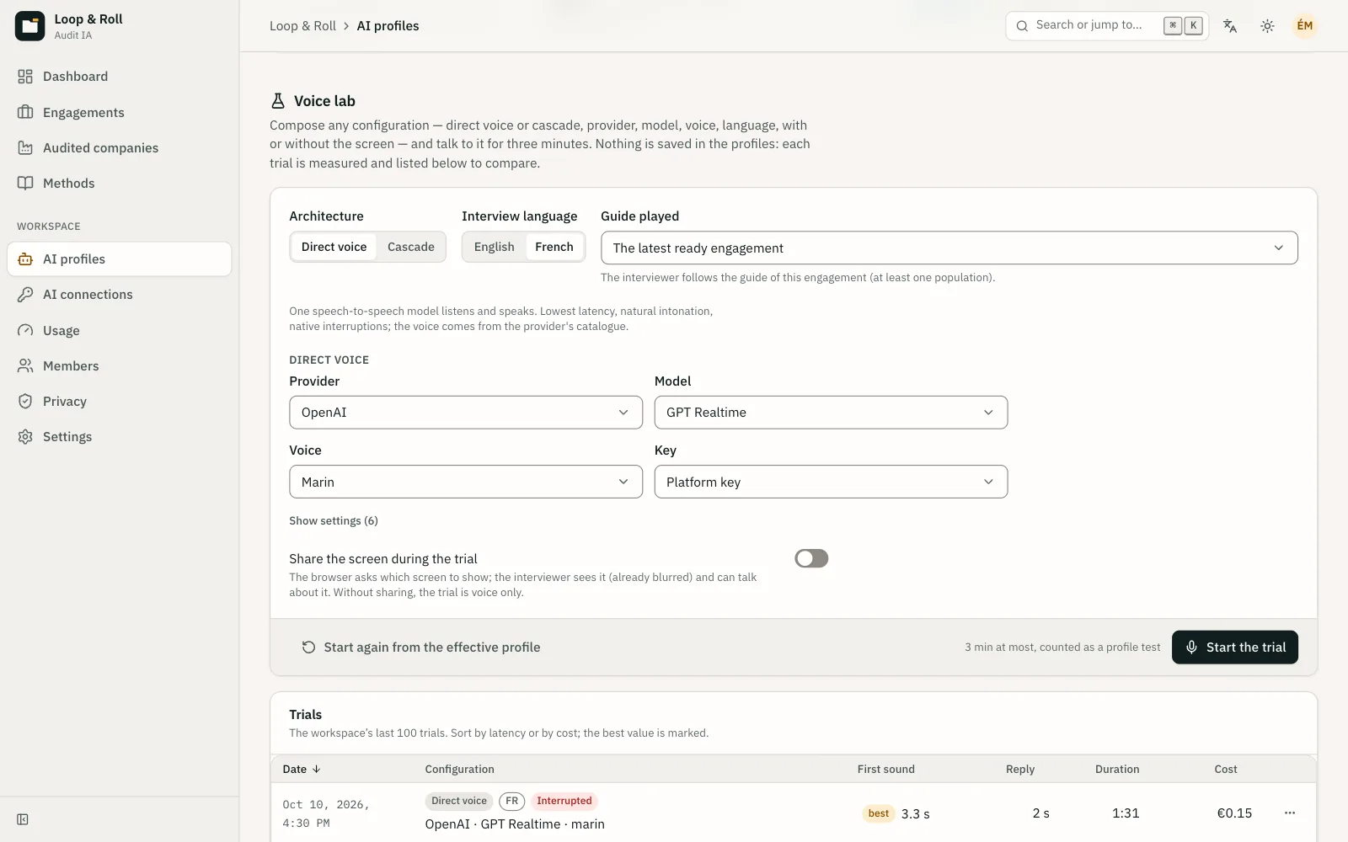This screenshot has width=1348, height=842.
Task: Click the OpenAI · GPT Realtime · marin text
Action: coord(515,824)
